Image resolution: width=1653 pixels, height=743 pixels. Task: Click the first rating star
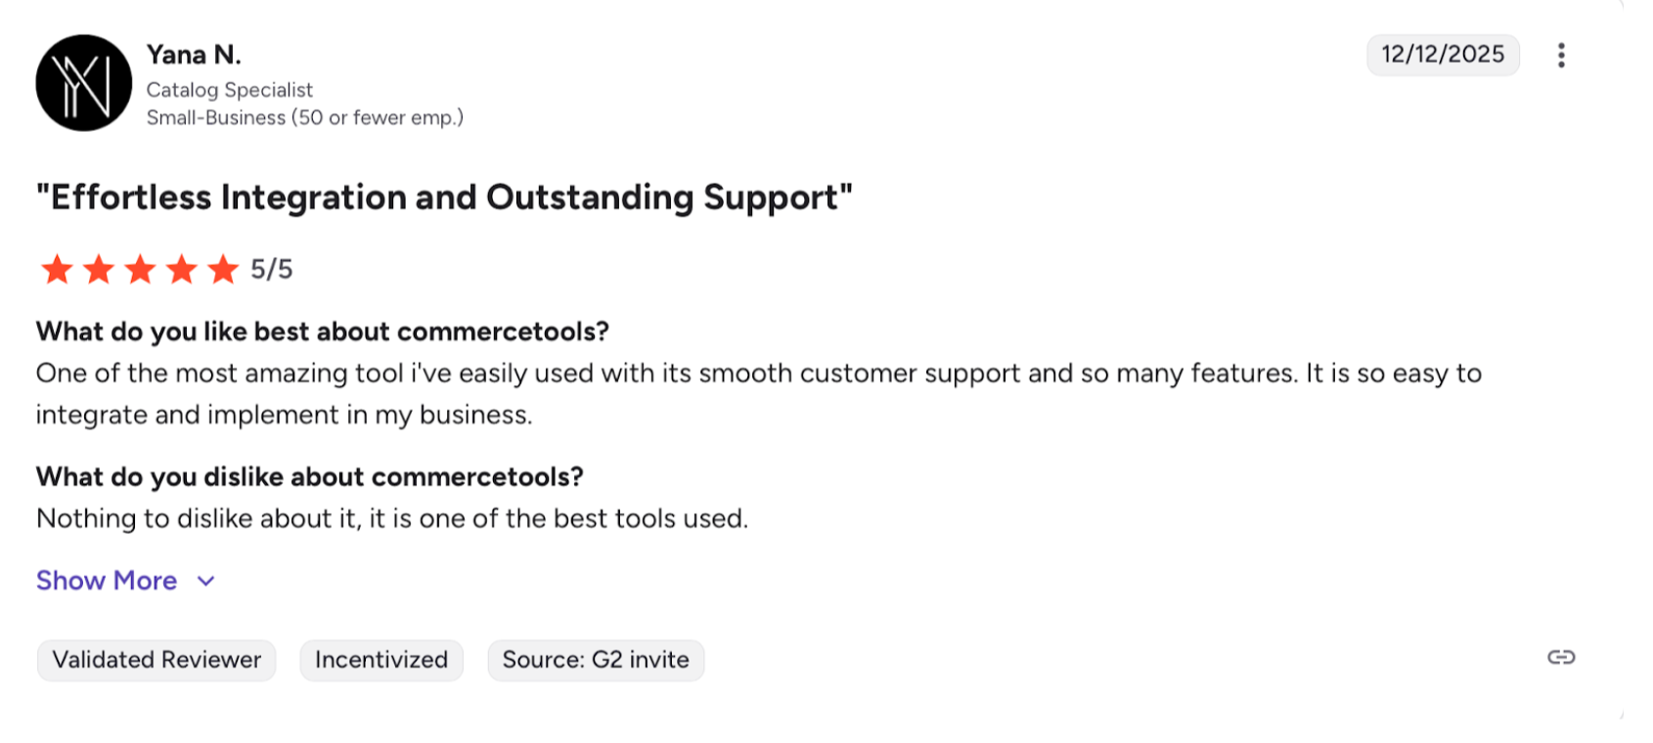57,269
